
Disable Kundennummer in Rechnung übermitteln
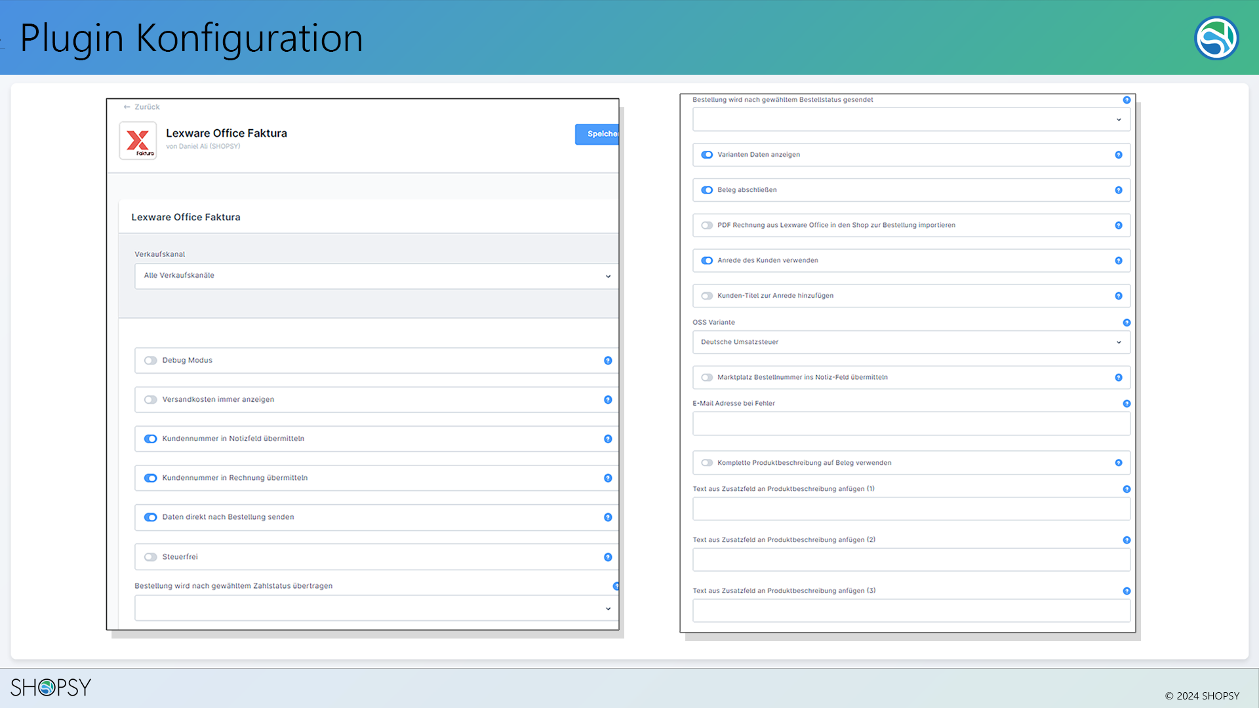[x=151, y=478]
